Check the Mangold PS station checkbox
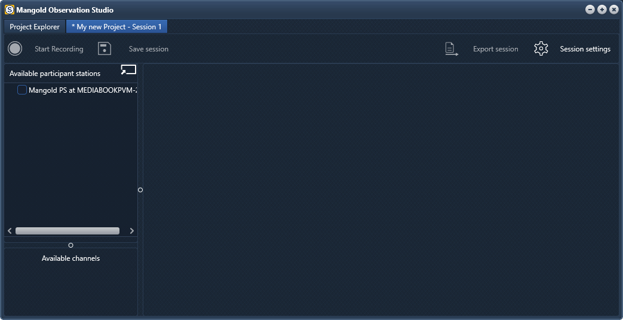The width and height of the screenshot is (623, 320). 22,90
